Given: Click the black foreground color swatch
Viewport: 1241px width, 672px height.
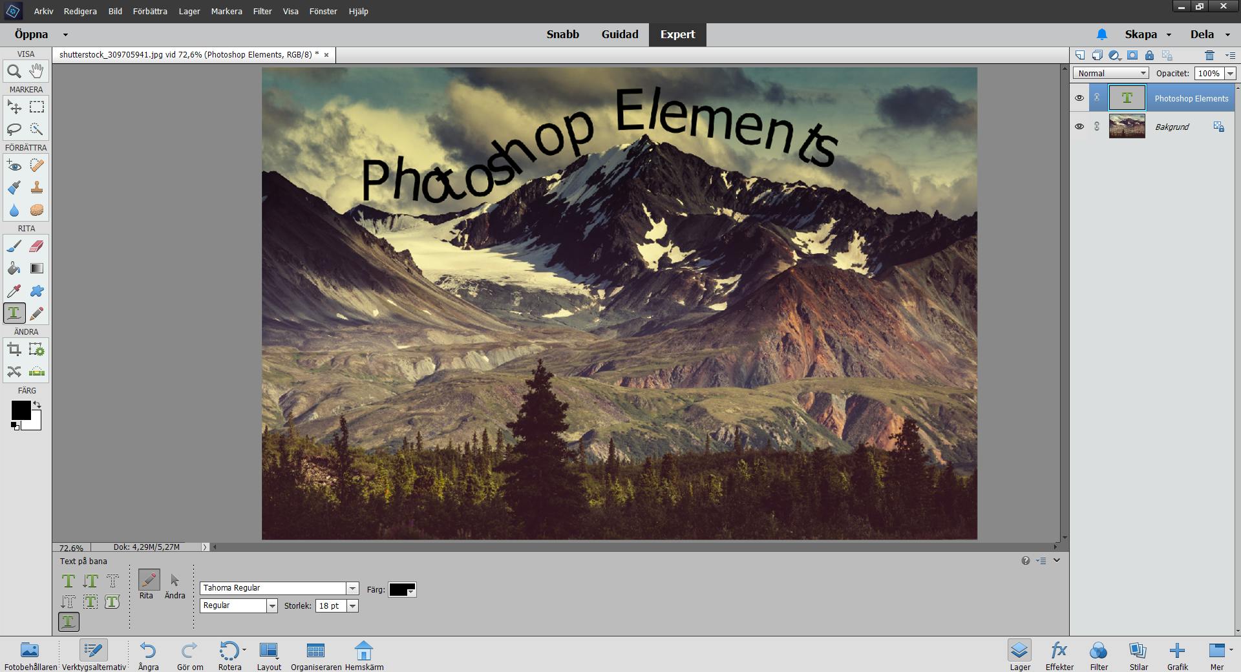Looking at the screenshot, I should click(21, 410).
